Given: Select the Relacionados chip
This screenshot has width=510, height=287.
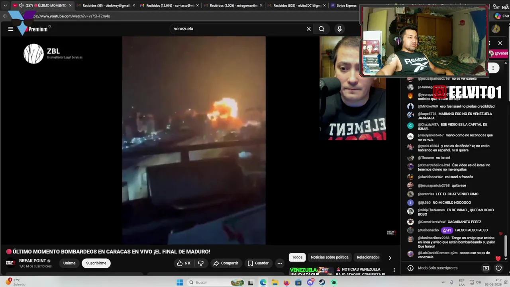Looking at the screenshot, I should click(x=368, y=257).
